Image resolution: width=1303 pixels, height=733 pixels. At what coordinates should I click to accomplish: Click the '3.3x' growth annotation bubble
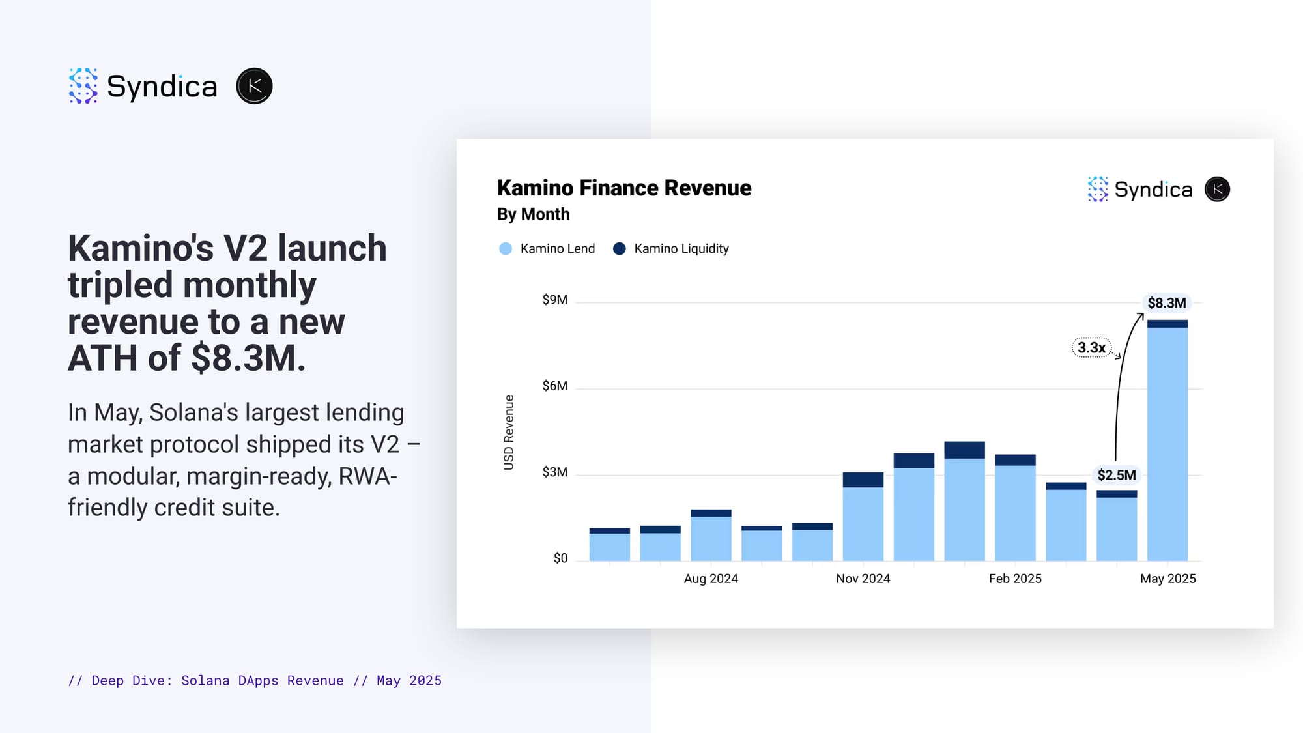point(1091,348)
